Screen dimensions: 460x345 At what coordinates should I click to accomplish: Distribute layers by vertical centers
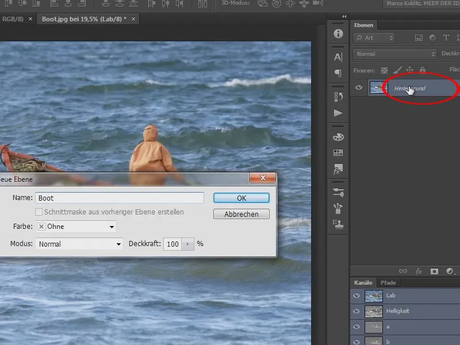point(120,3)
